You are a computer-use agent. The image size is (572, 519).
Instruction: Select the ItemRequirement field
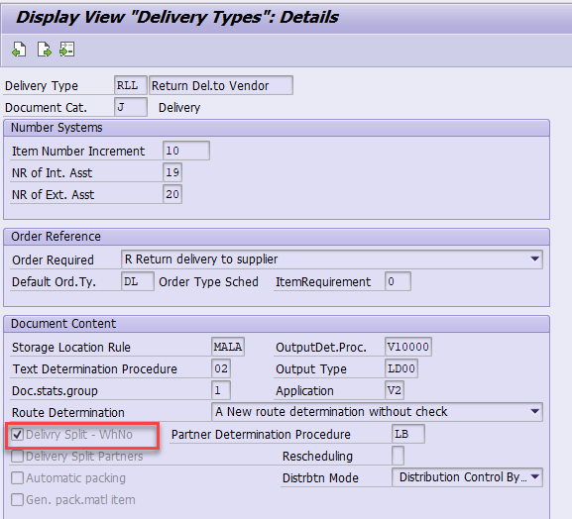tap(398, 281)
